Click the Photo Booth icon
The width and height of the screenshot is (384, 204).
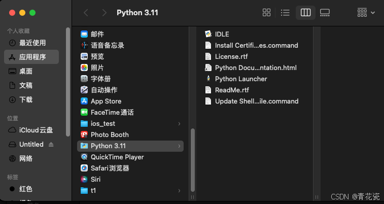(x=84, y=134)
